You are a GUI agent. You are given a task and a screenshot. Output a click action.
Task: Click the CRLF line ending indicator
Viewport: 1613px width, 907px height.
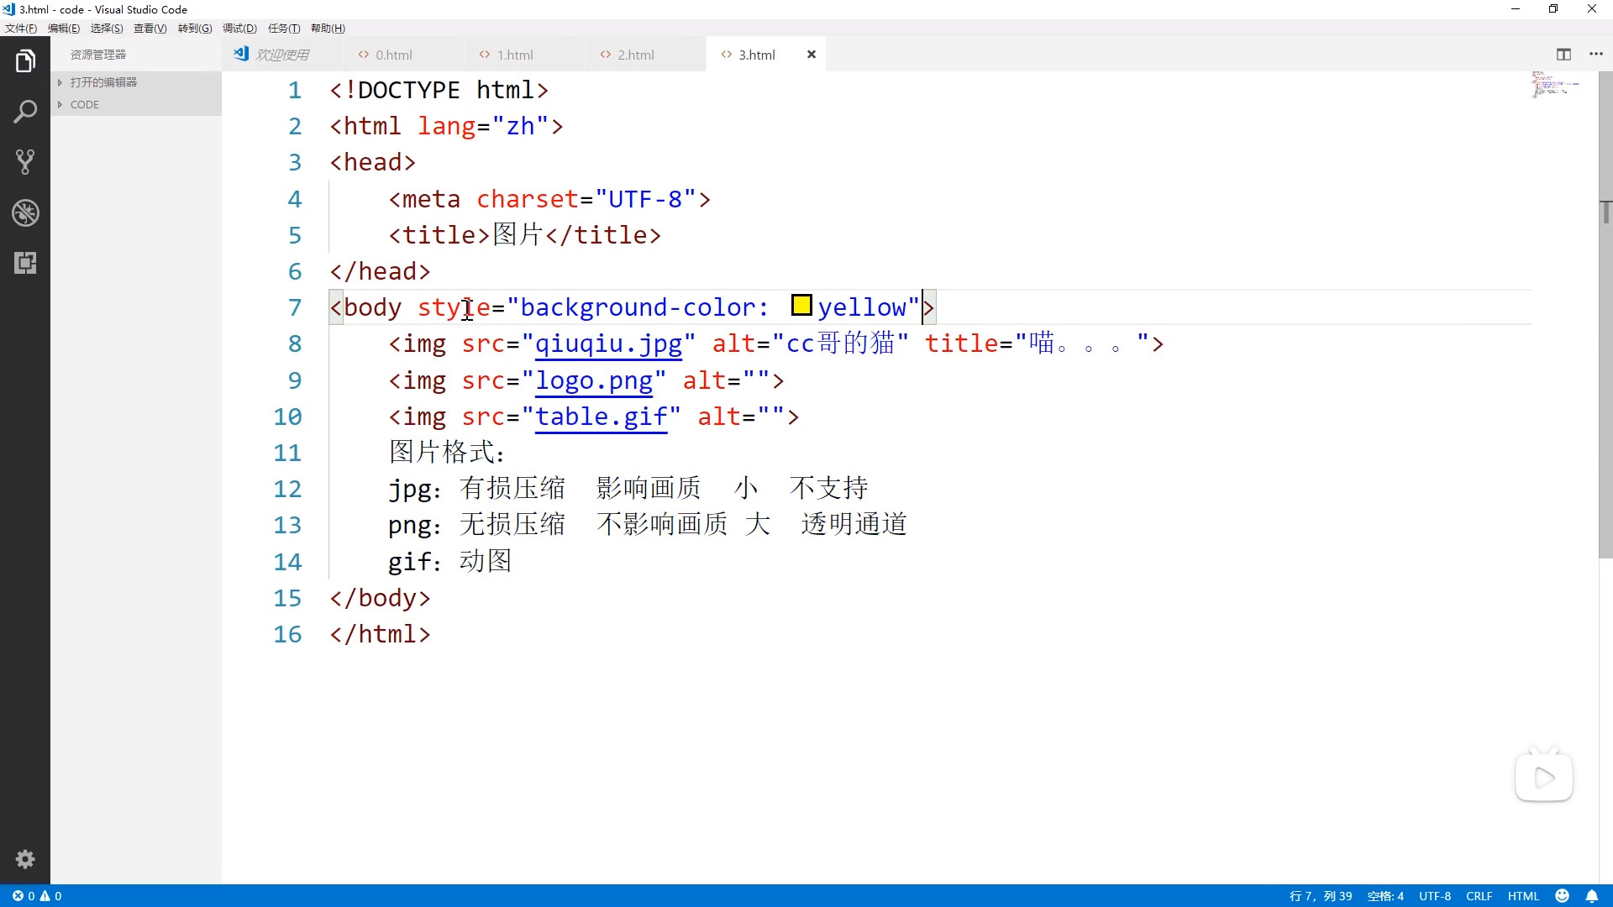1479,896
